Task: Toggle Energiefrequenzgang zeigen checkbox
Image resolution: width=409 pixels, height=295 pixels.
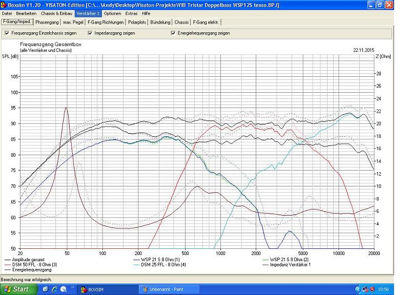Action: 173,33
